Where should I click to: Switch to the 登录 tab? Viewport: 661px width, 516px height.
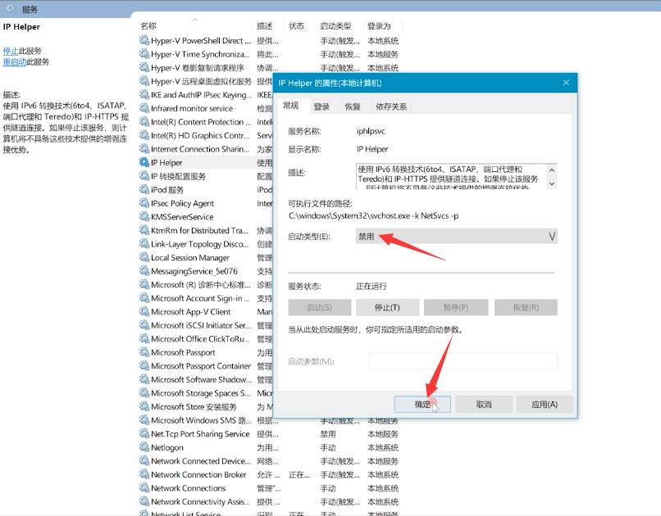[x=321, y=107]
